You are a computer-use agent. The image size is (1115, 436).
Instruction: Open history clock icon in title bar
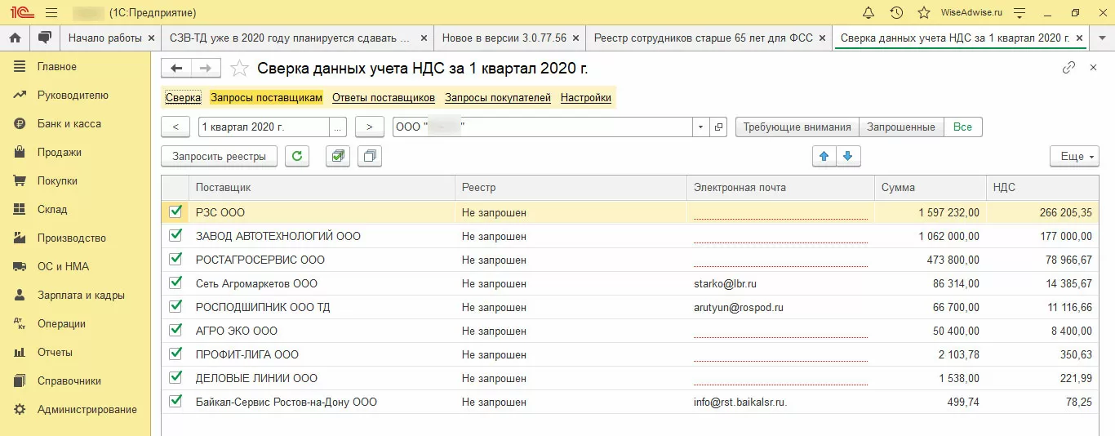pyautogui.click(x=896, y=13)
